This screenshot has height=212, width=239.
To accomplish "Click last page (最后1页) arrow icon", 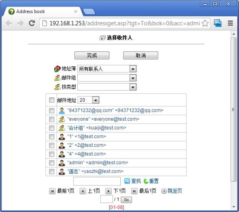I will [134, 191].
